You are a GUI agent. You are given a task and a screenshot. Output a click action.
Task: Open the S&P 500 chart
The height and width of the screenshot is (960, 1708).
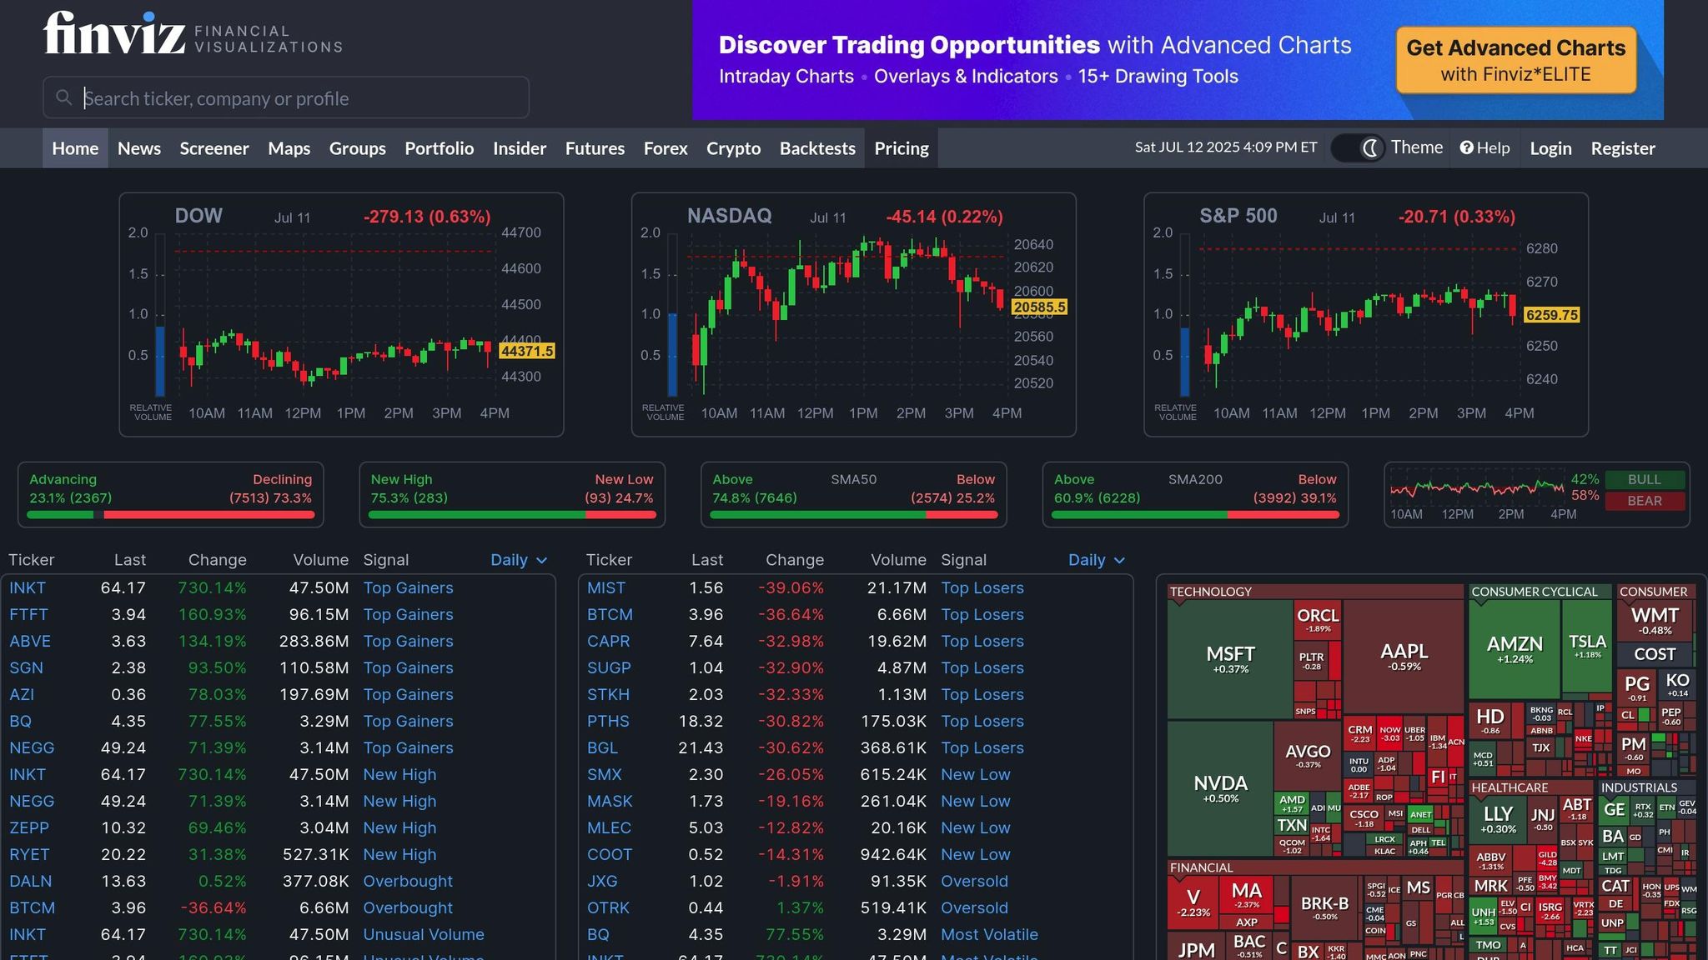(x=1366, y=314)
